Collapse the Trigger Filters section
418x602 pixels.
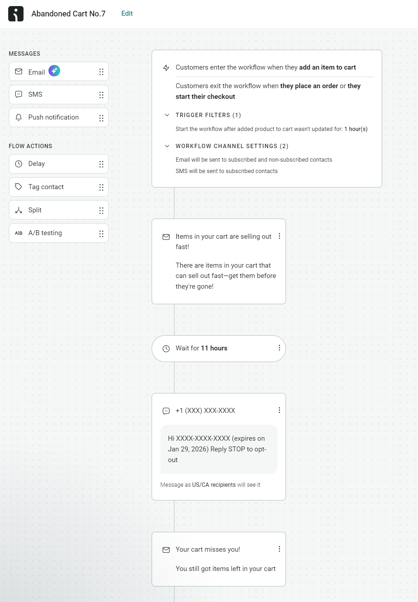click(167, 115)
